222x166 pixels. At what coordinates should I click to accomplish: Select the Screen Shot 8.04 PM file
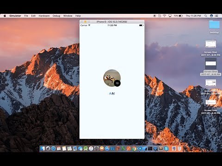coord(210,44)
